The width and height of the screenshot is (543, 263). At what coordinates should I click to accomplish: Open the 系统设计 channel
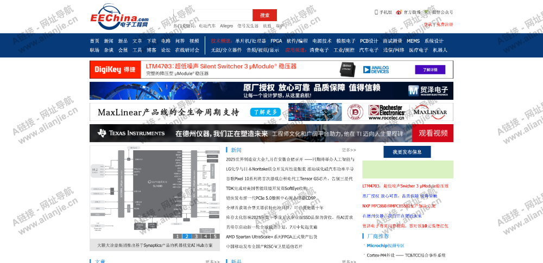click(x=434, y=41)
